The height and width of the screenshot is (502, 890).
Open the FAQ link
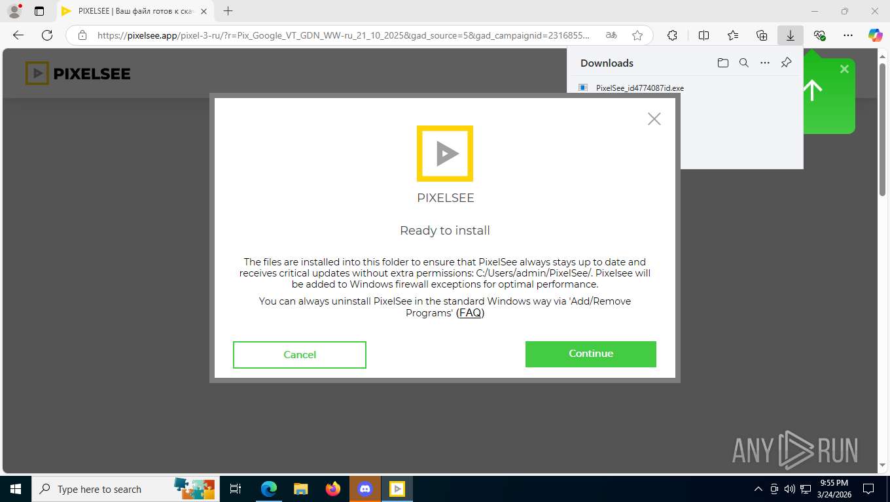[x=470, y=312]
